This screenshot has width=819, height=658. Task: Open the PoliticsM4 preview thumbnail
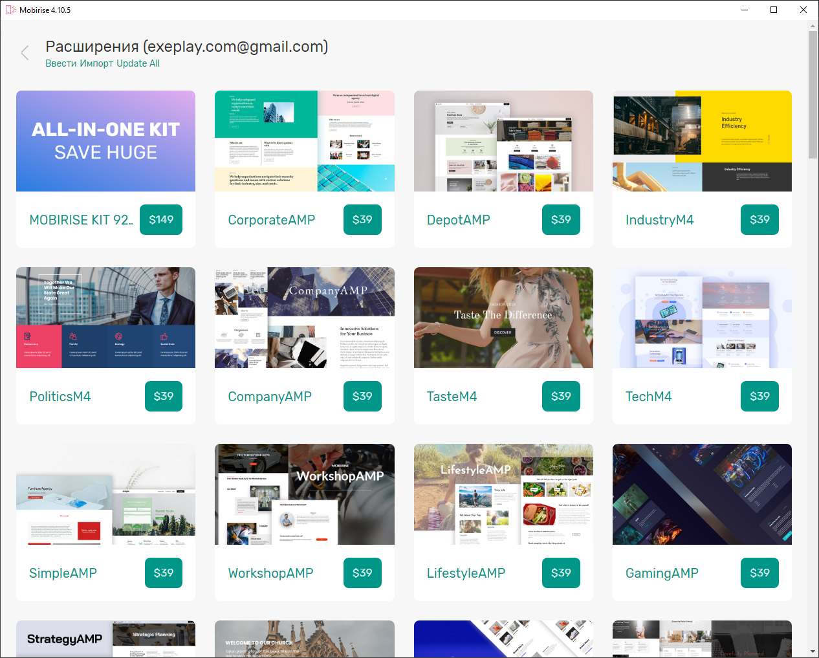coord(105,318)
